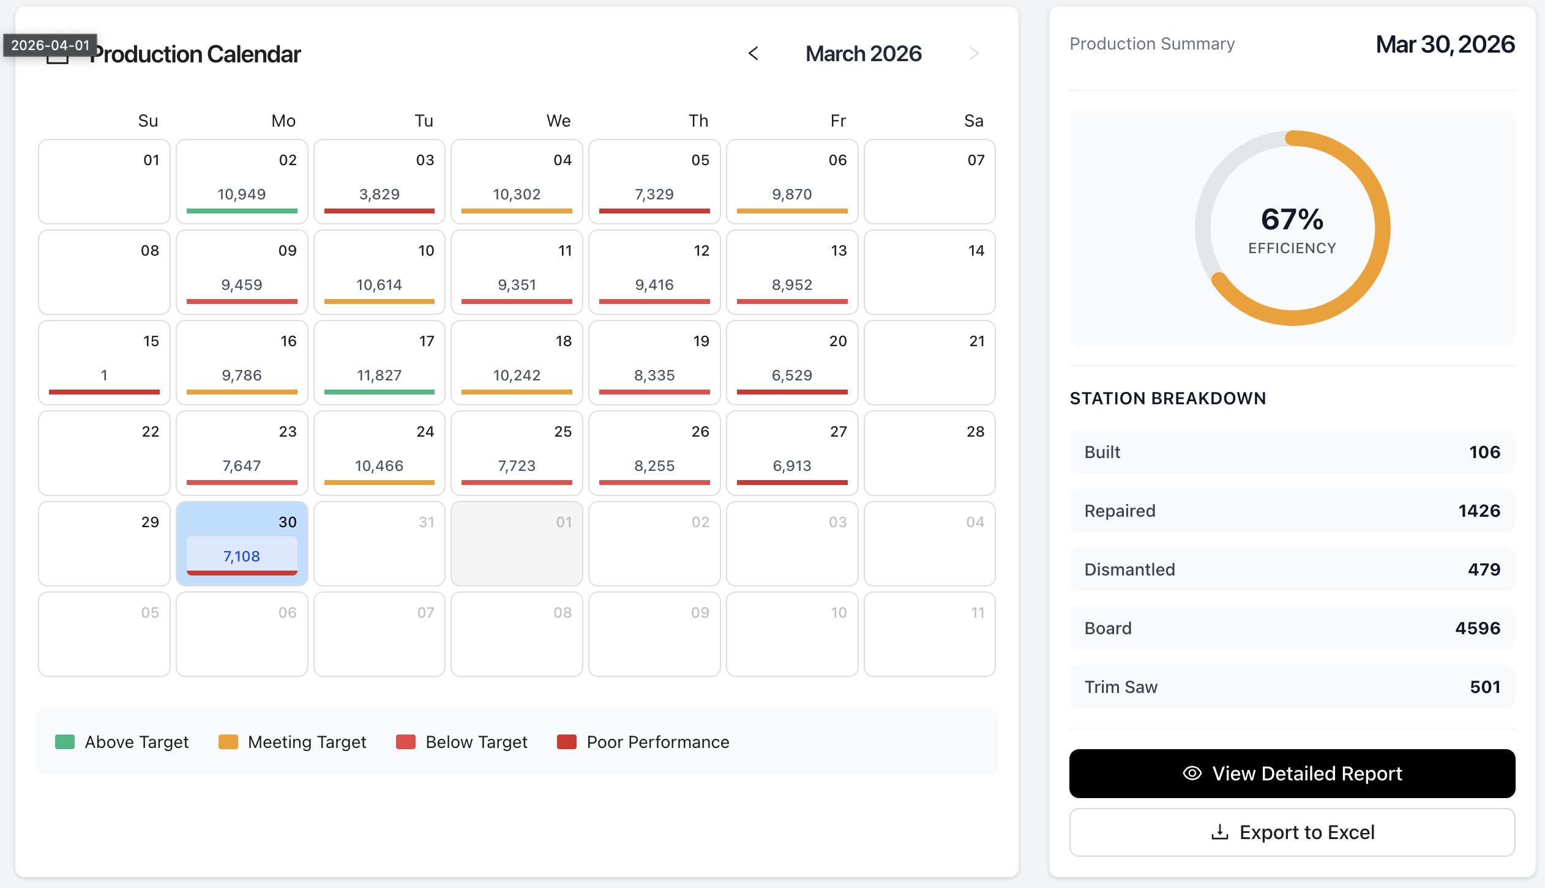
Task: Click the next month arrow
Action: (975, 54)
